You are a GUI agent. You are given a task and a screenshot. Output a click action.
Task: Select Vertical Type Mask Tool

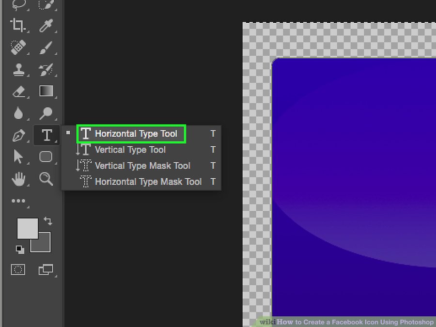142,166
